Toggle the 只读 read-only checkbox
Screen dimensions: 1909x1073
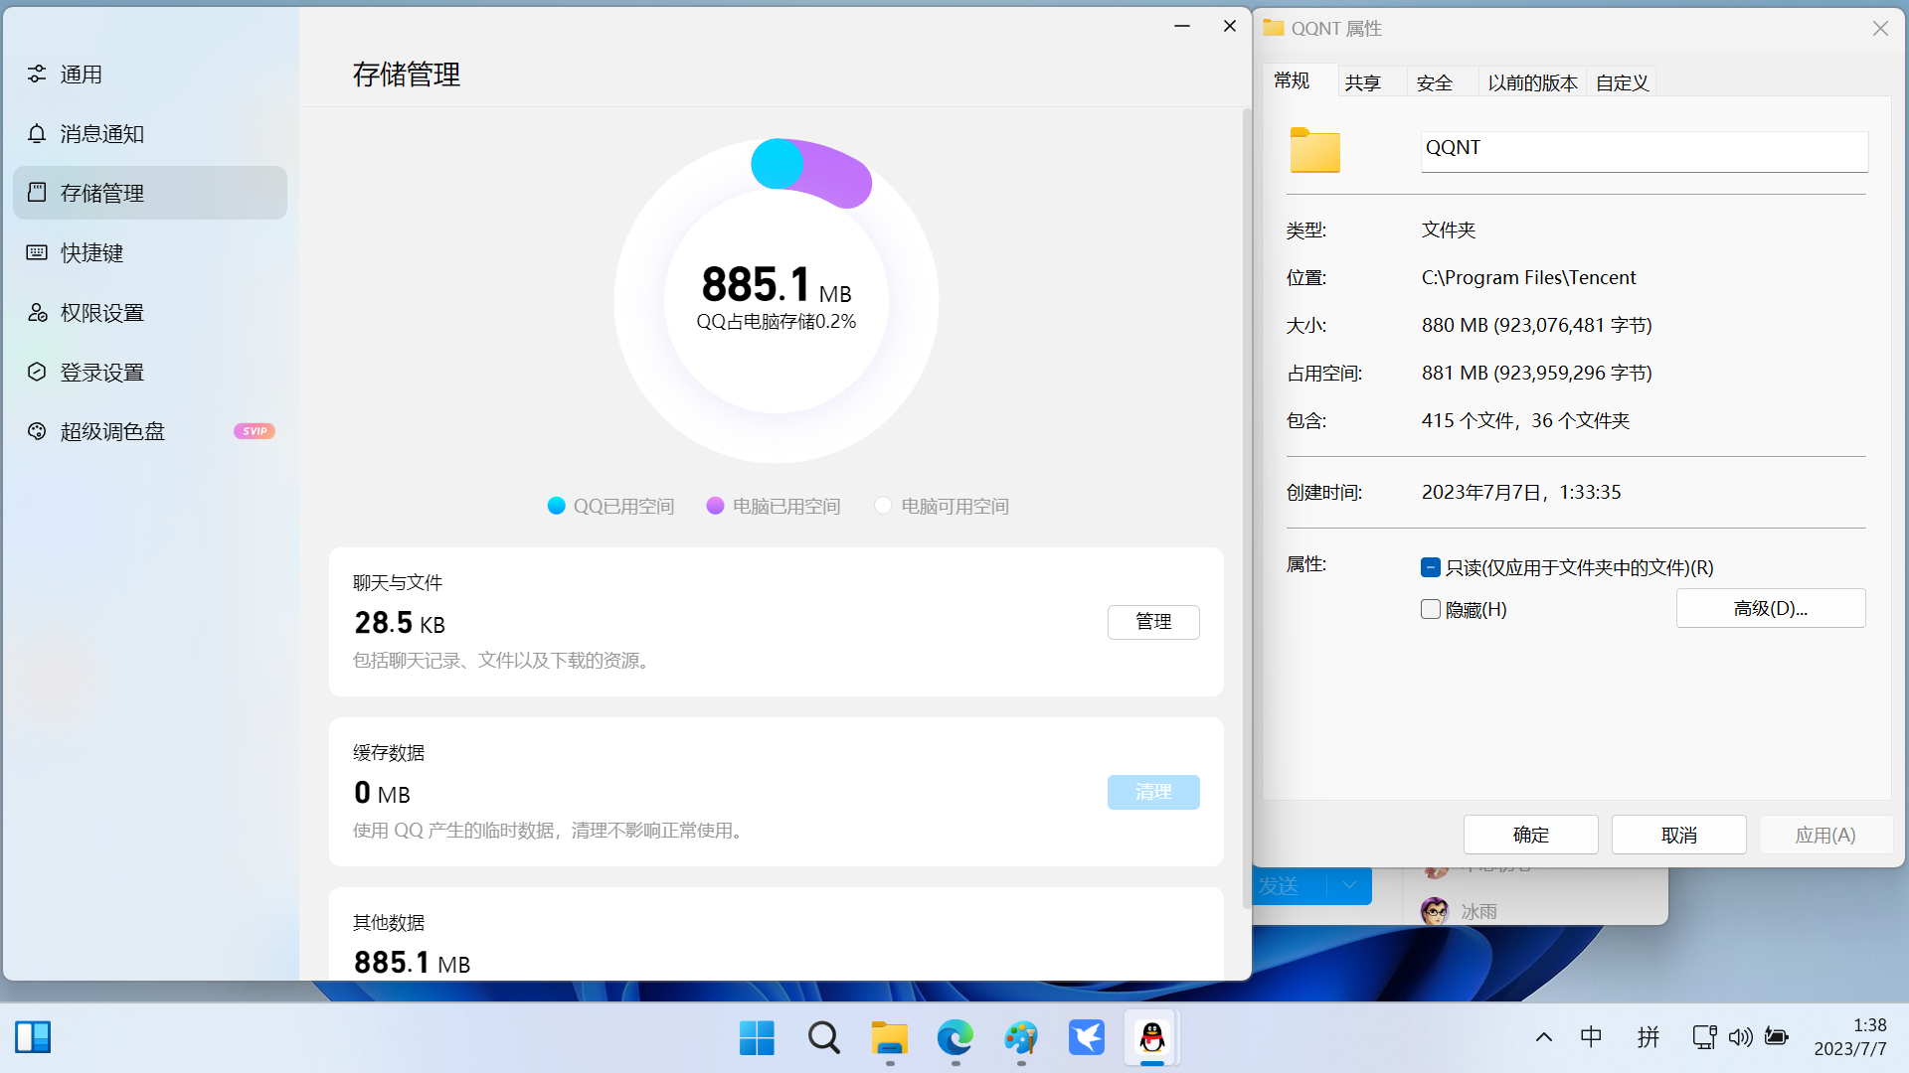click(x=1431, y=567)
